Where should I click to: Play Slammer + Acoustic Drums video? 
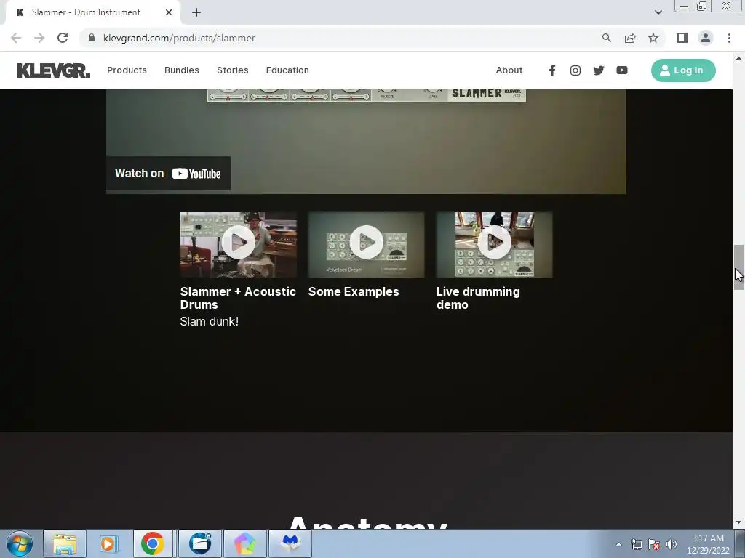point(239,243)
